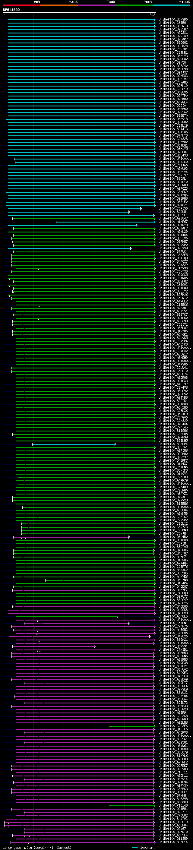Viewport: 193px width, 850px height.
Task: Select hit label UniRef100_C6TEQ4
Action: 173,23
